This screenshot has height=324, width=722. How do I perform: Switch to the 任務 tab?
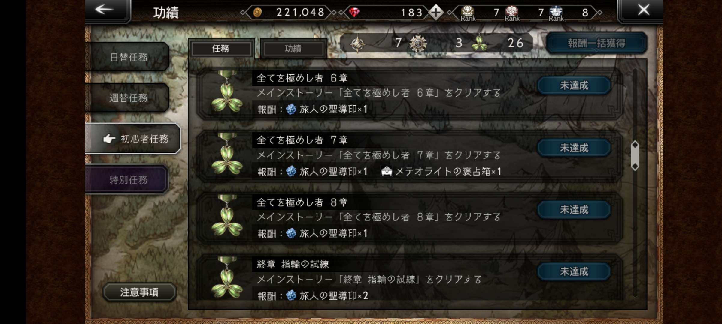(x=221, y=49)
